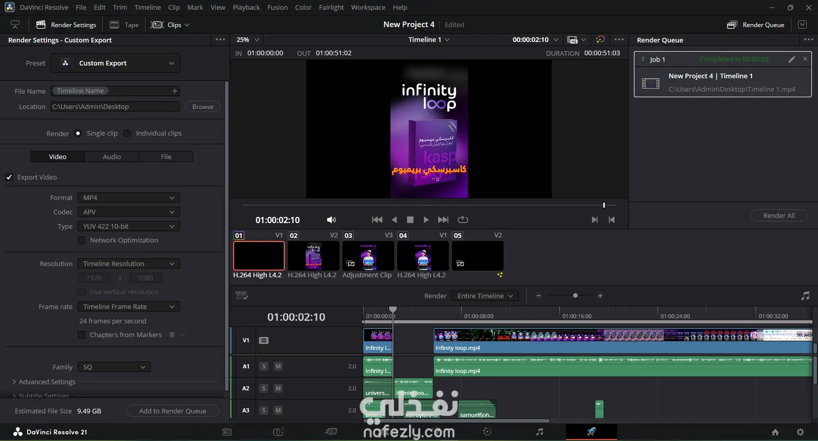This screenshot has width=818, height=441.
Task: Click the Render All button
Action: click(x=779, y=215)
